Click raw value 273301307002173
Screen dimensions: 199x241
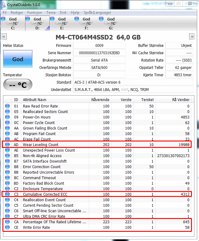[173, 156]
